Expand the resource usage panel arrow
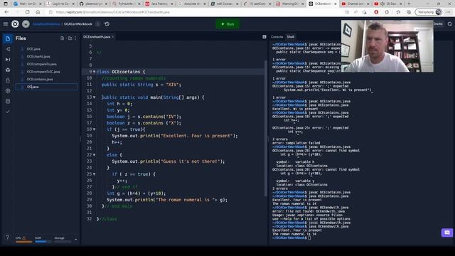This screenshot has width=455, height=256. [x=76, y=240]
